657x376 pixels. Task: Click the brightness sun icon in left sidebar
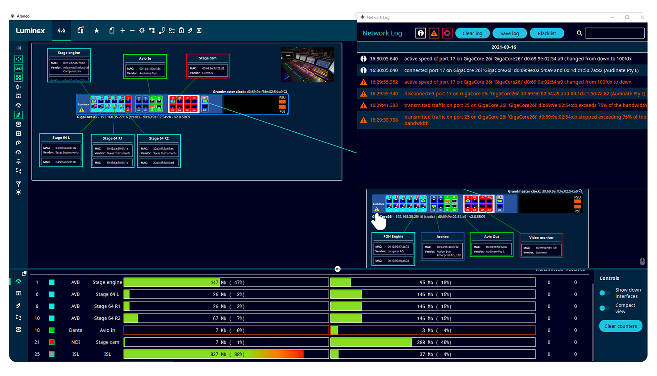pyautogui.click(x=18, y=192)
